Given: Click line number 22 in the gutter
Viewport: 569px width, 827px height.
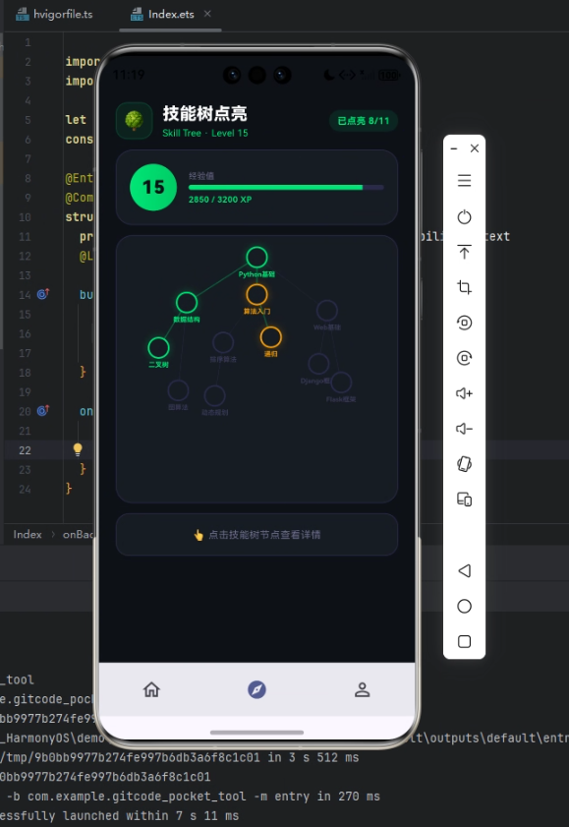Looking at the screenshot, I should click(25, 450).
